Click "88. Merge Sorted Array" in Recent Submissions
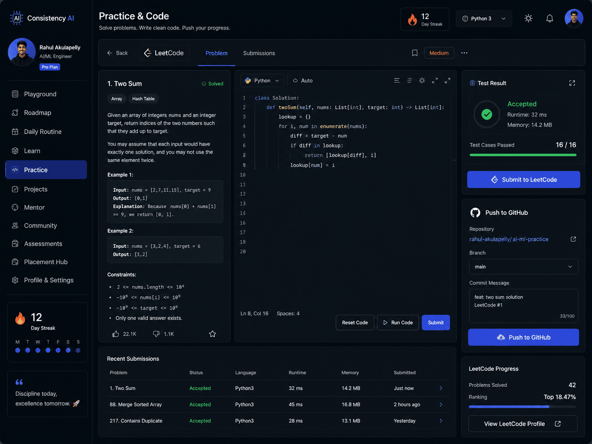Screen dimensions: 592x444 [136, 405]
